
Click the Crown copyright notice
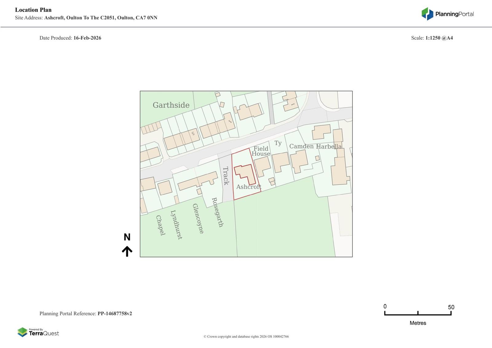(x=246, y=336)
